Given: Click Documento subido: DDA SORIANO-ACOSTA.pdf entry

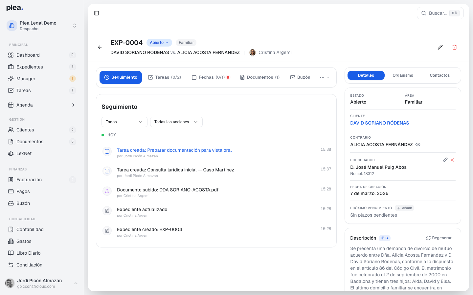Looking at the screenshot, I should pyautogui.click(x=168, y=190).
